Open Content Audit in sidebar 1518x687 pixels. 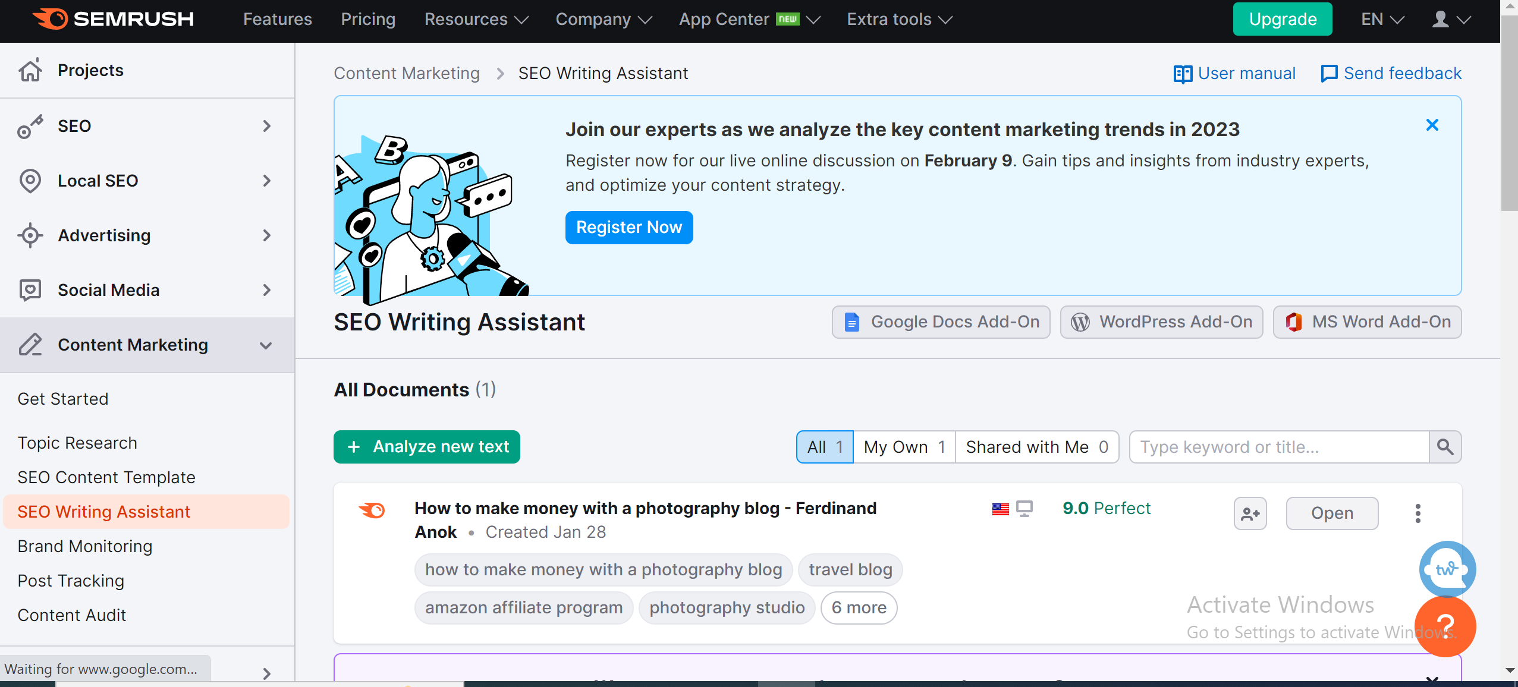coord(72,615)
